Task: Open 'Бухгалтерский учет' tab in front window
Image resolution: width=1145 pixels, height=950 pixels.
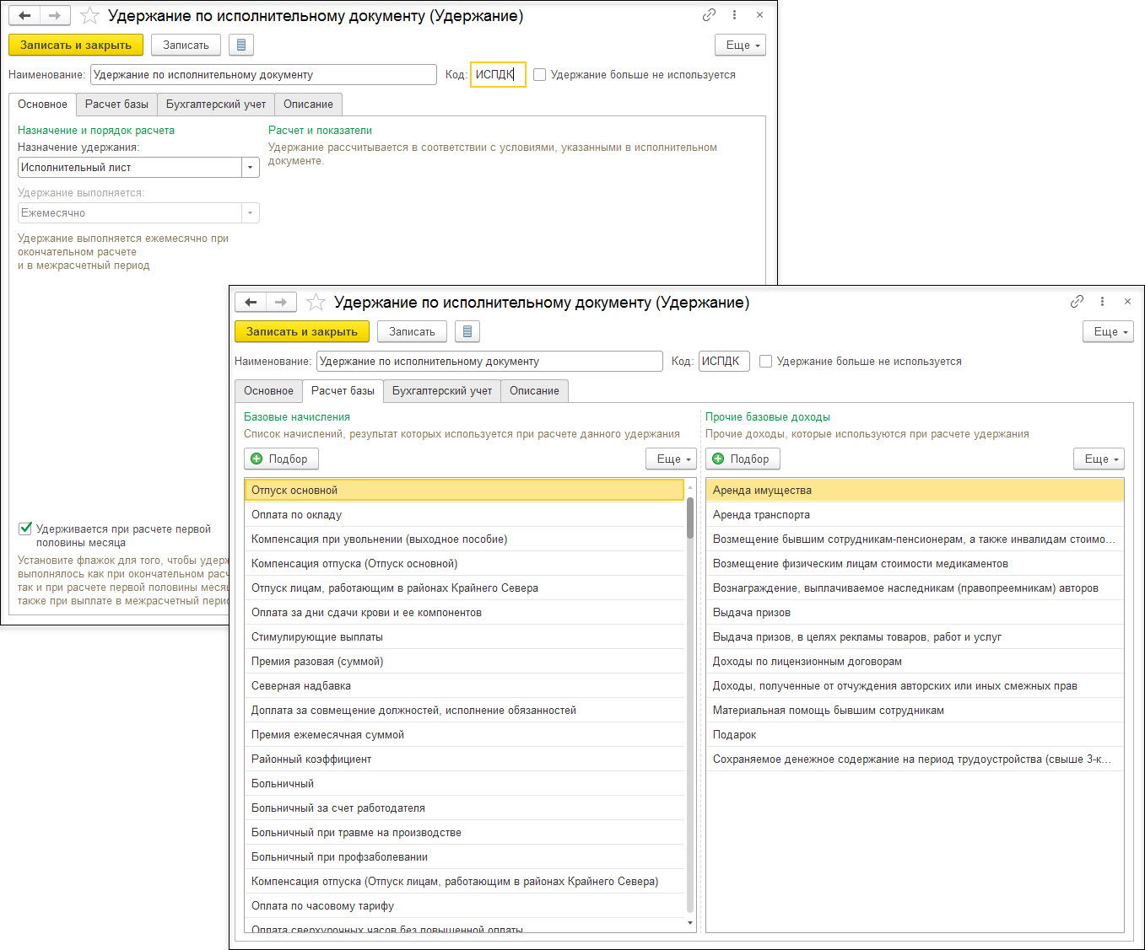Action: 442,391
